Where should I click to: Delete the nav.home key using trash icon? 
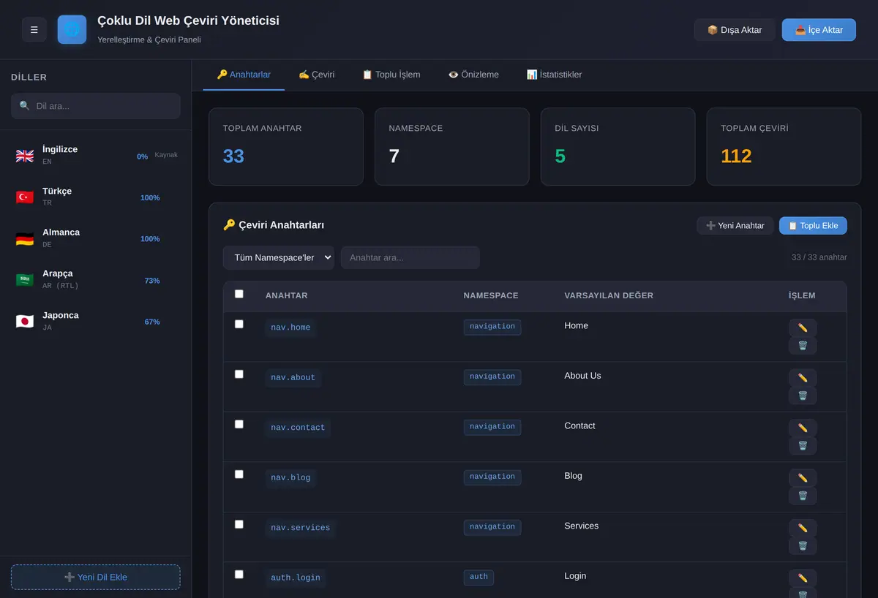click(x=803, y=346)
